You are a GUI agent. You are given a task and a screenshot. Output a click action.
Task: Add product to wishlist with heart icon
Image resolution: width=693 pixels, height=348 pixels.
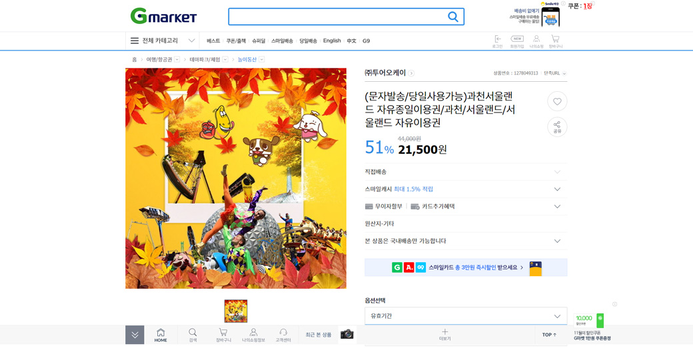click(557, 101)
